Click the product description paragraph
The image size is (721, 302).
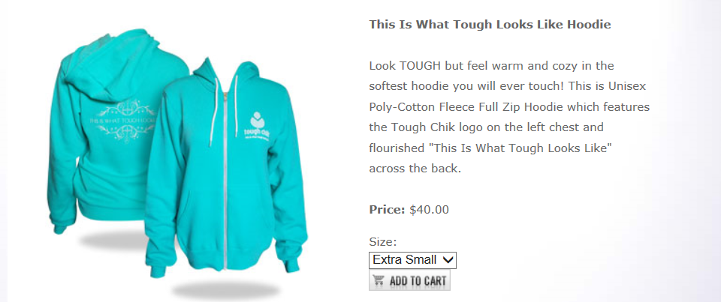pyautogui.click(x=509, y=117)
